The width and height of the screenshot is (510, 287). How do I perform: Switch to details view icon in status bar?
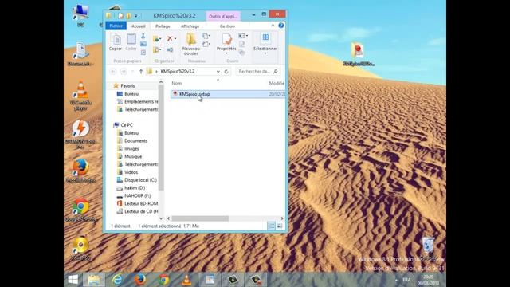click(x=271, y=226)
